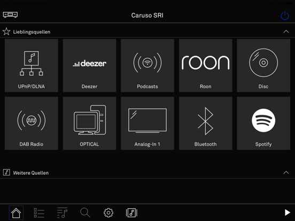Choose the Bluetooth source tile

206,123
